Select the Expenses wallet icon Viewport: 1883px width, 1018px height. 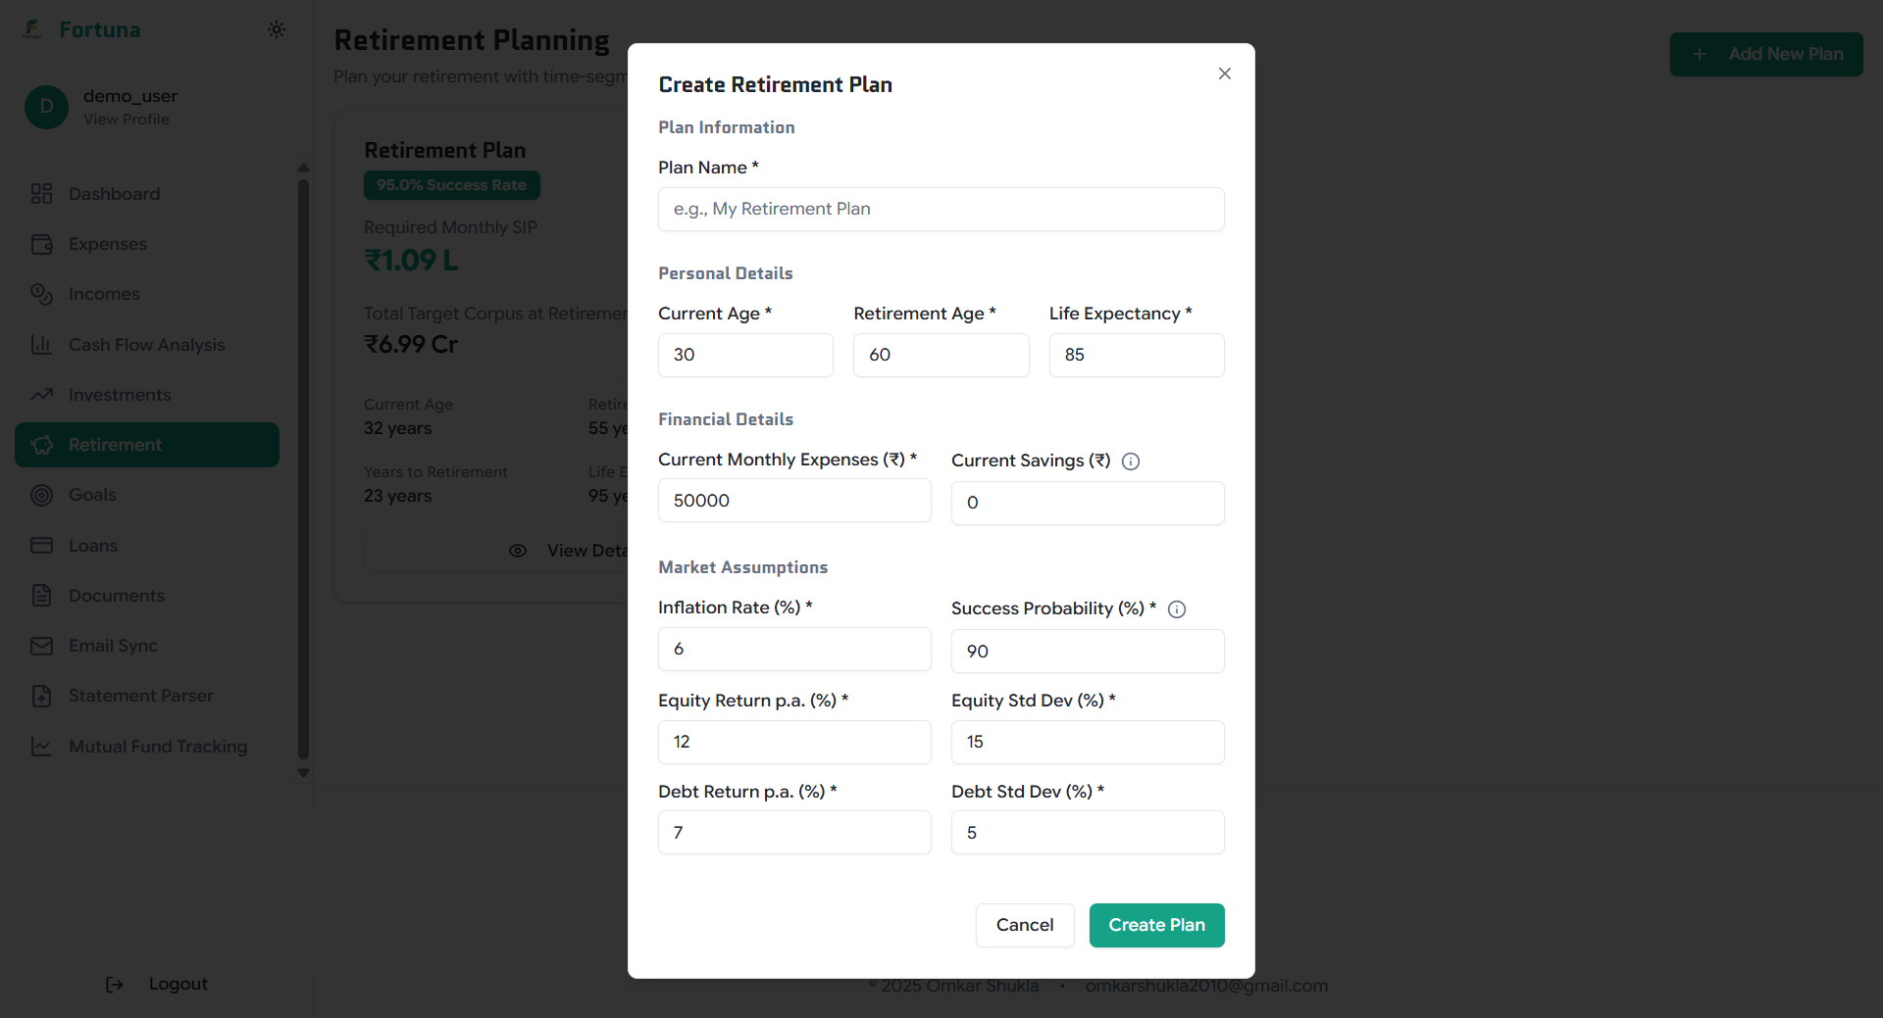click(41, 244)
